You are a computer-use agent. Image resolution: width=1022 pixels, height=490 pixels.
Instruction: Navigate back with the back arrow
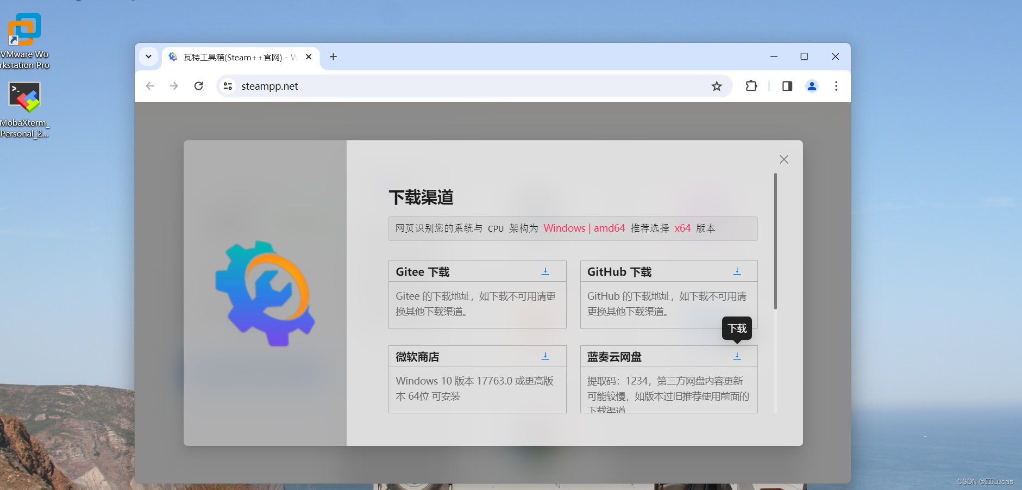click(149, 86)
